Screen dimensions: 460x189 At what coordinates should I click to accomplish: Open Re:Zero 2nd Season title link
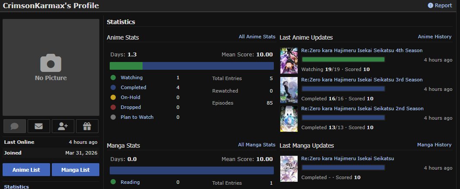(362, 108)
